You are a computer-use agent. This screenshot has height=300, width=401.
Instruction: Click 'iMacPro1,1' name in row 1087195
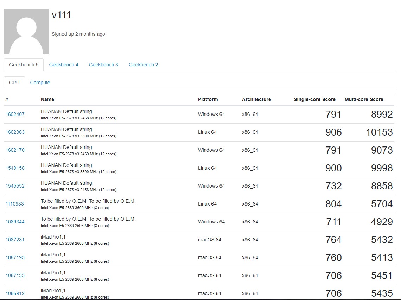pos(53,255)
